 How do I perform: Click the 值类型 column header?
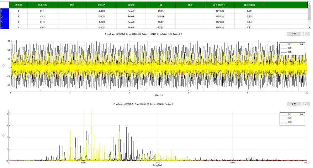(x=131, y=6)
